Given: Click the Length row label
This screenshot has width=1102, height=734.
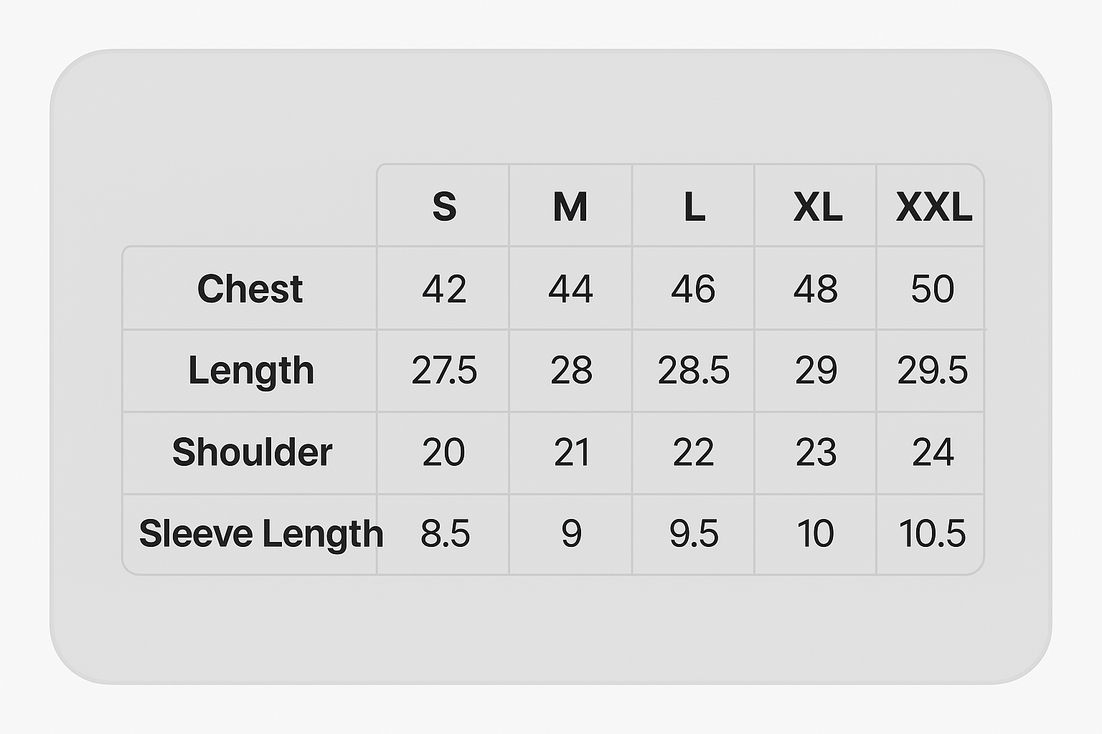Looking at the screenshot, I should click(251, 371).
